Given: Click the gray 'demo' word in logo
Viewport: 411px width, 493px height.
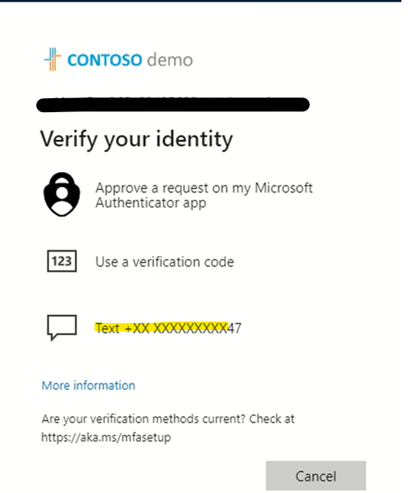Looking at the screenshot, I should coord(170,60).
